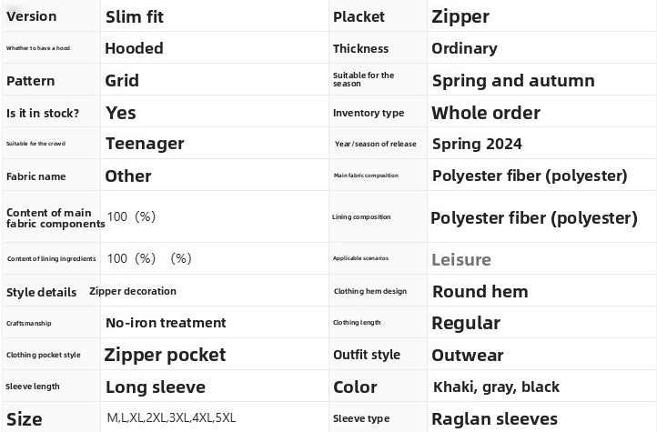The image size is (657, 432).
Task: Select the 'No-iron treatment' craftsmanship value
Action: tap(166, 322)
